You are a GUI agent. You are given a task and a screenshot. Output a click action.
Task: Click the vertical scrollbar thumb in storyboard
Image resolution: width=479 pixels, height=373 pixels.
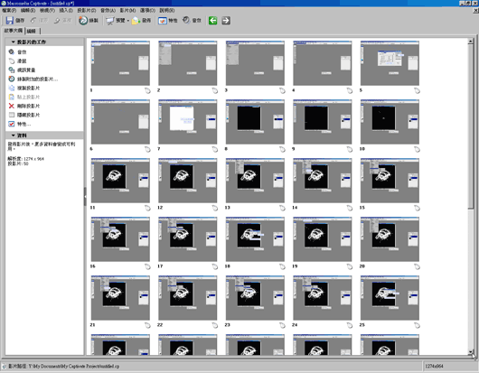471,126
